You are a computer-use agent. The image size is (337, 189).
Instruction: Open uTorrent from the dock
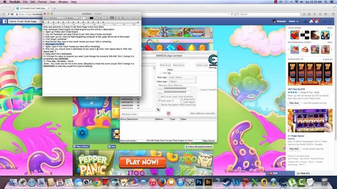point(292,182)
